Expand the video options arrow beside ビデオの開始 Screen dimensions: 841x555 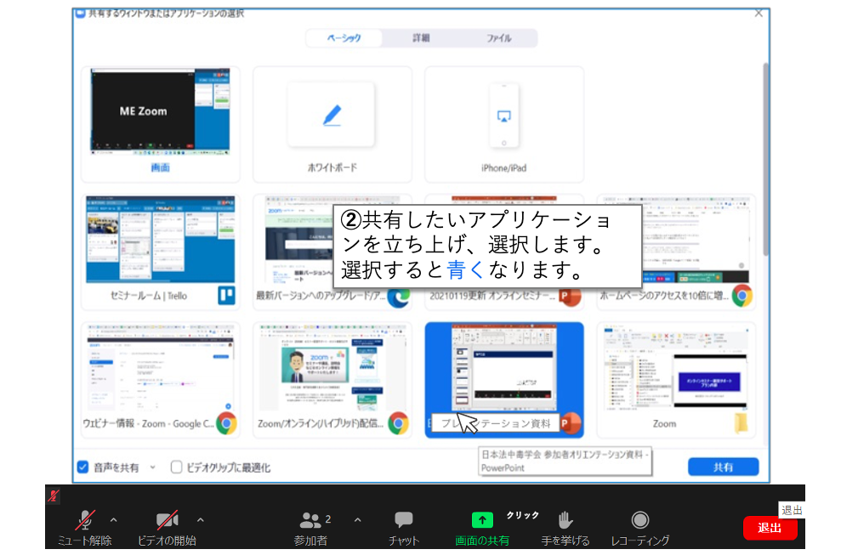(x=200, y=519)
